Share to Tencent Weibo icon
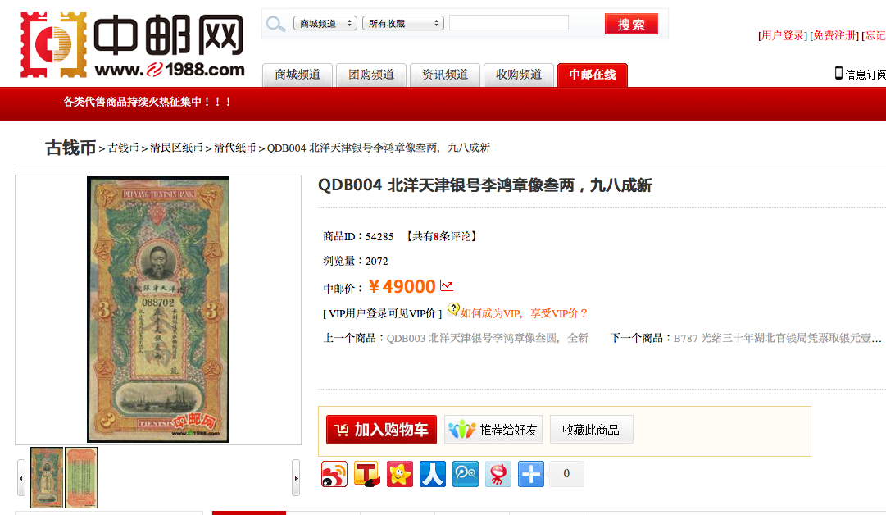 click(x=466, y=474)
